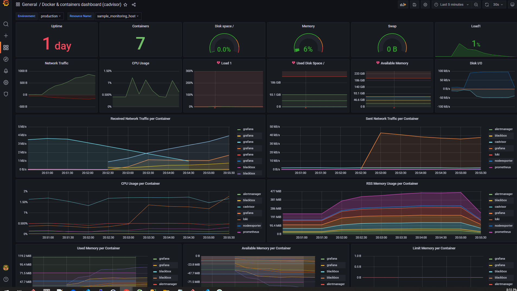Open dashboard settings gear in top toolbar
517x291 pixels.
click(x=425, y=5)
